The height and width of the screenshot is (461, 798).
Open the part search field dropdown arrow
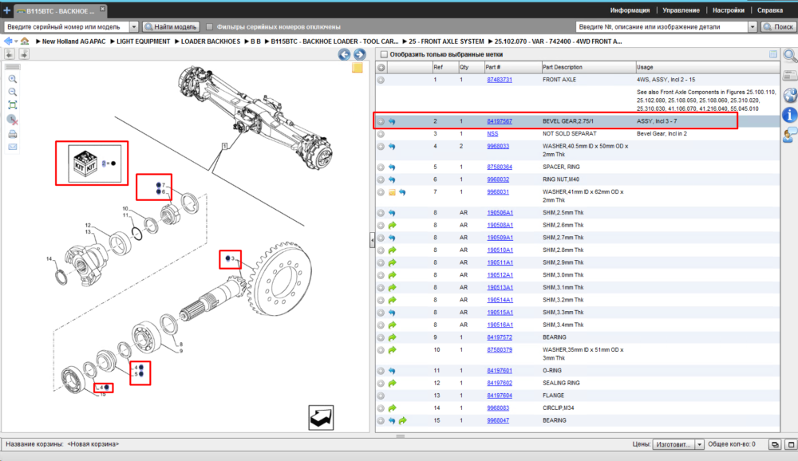coord(753,27)
